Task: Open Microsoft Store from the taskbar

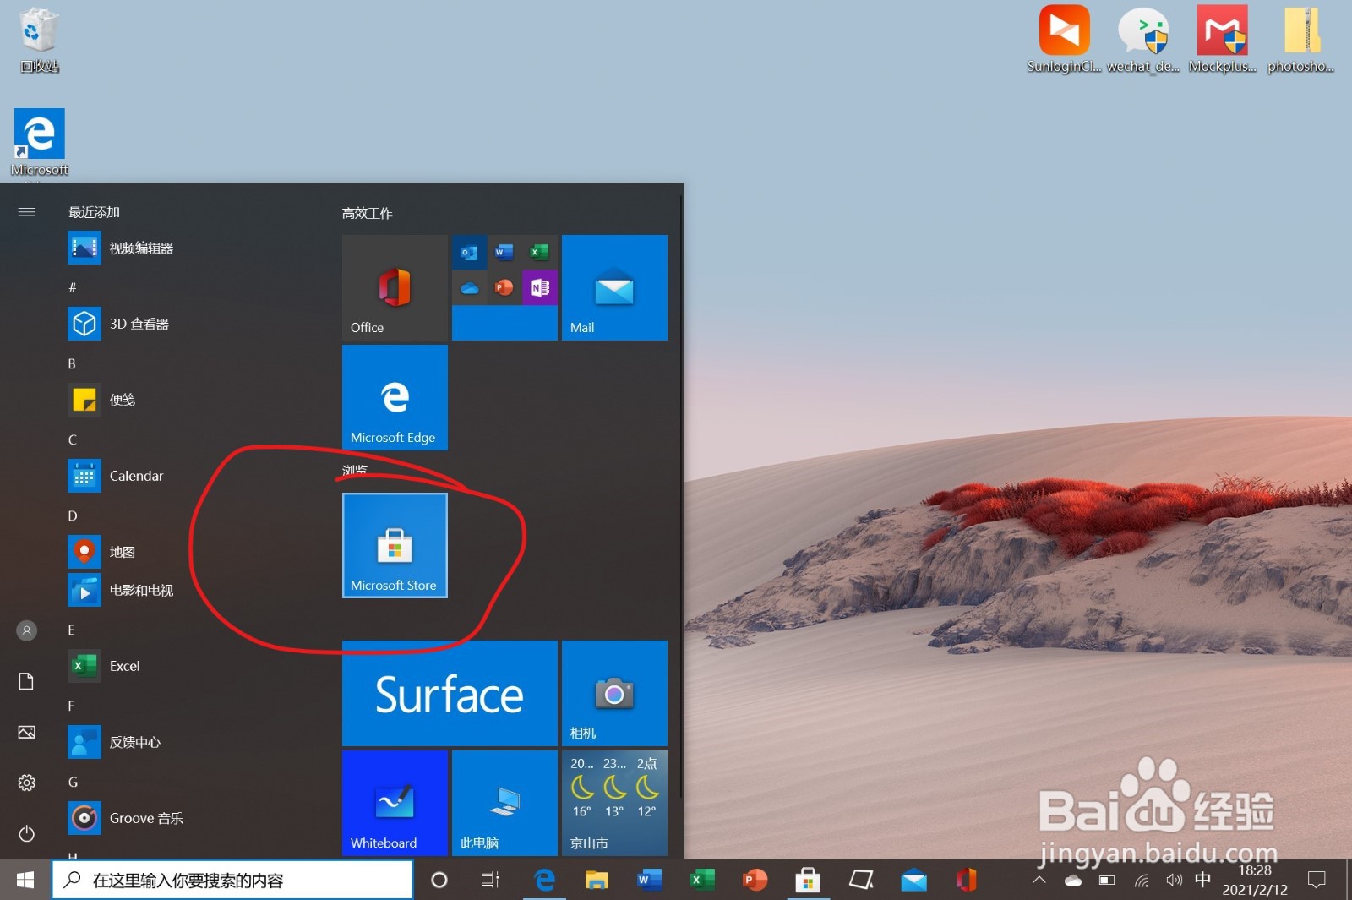Action: coord(808,880)
